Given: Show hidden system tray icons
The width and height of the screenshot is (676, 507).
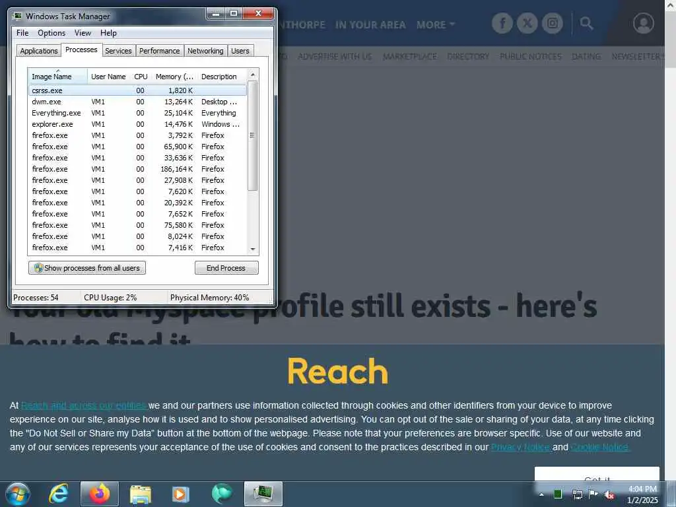Looking at the screenshot, I should (541, 494).
